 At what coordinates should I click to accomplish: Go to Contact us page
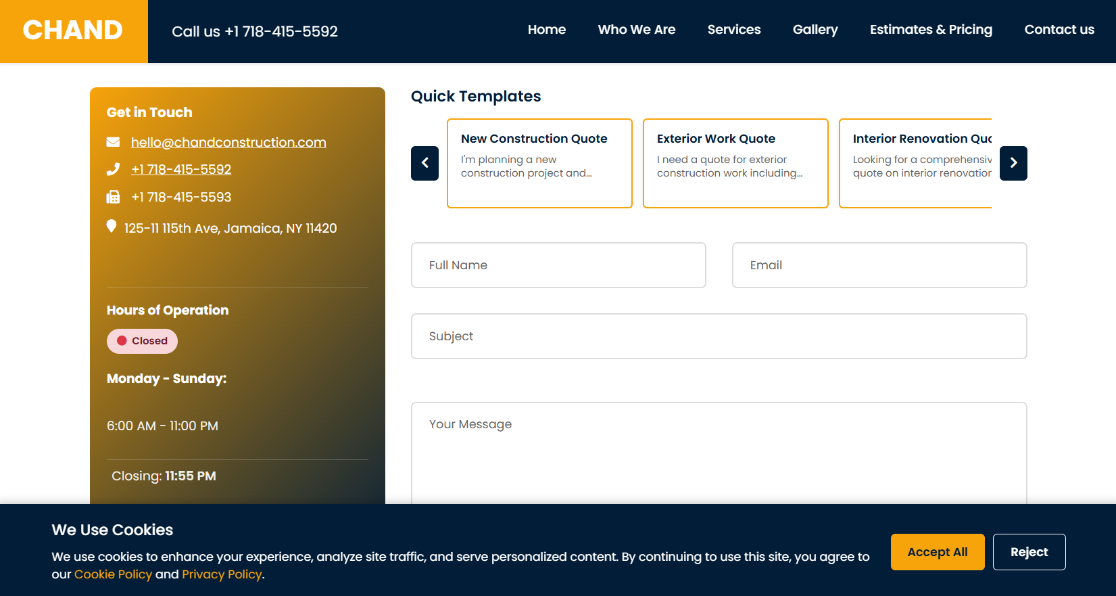coord(1059,30)
